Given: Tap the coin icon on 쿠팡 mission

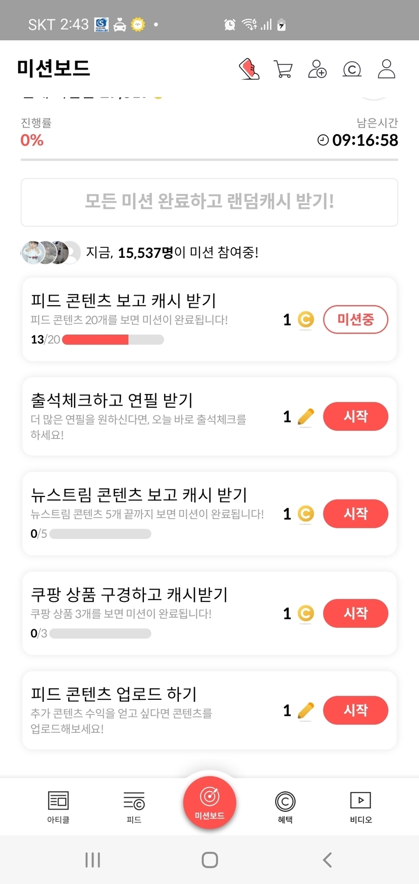Looking at the screenshot, I should [305, 614].
